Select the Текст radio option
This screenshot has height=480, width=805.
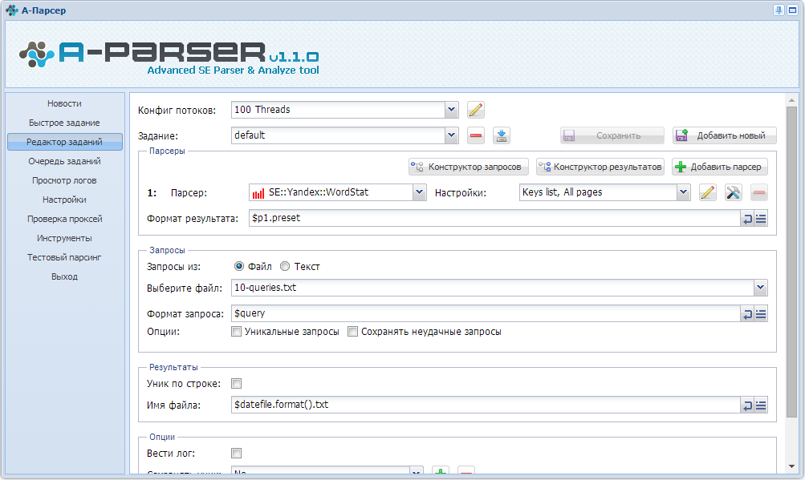click(x=285, y=266)
